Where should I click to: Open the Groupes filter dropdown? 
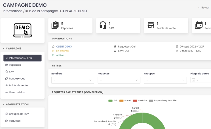[x=165, y=80]
